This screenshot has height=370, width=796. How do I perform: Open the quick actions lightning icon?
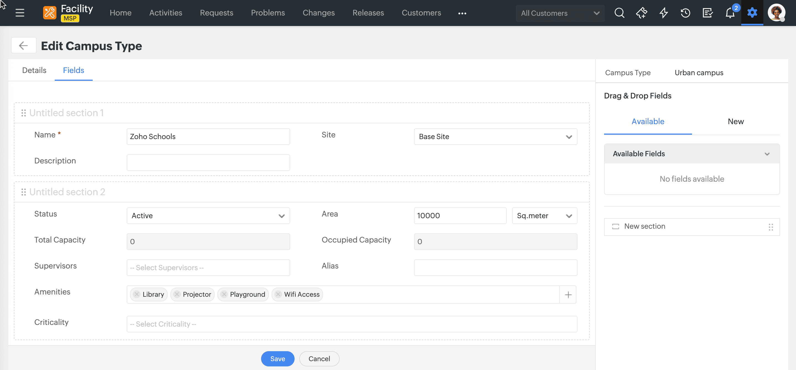pyautogui.click(x=664, y=13)
